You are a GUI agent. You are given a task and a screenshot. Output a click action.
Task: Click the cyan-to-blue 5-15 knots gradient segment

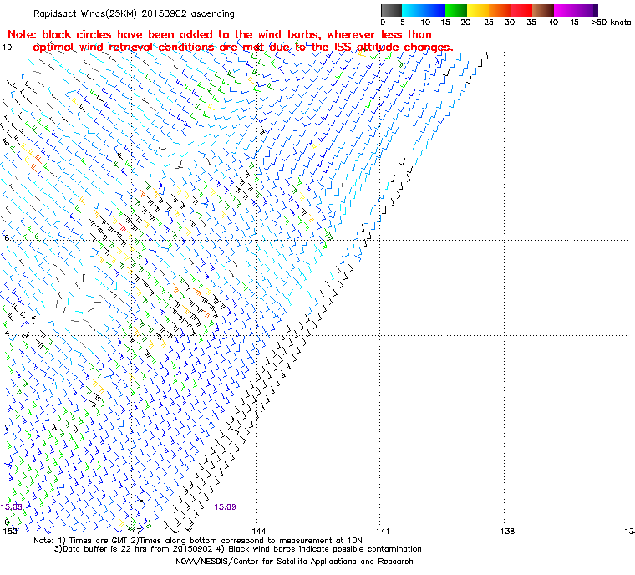pyautogui.click(x=424, y=10)
